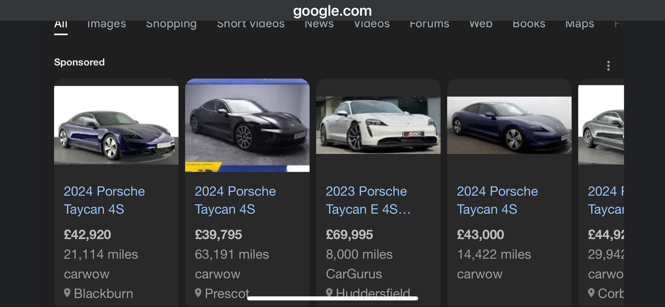Open the Short videos tab
Viewport: 665px width, 307px height.
[251, 25]
